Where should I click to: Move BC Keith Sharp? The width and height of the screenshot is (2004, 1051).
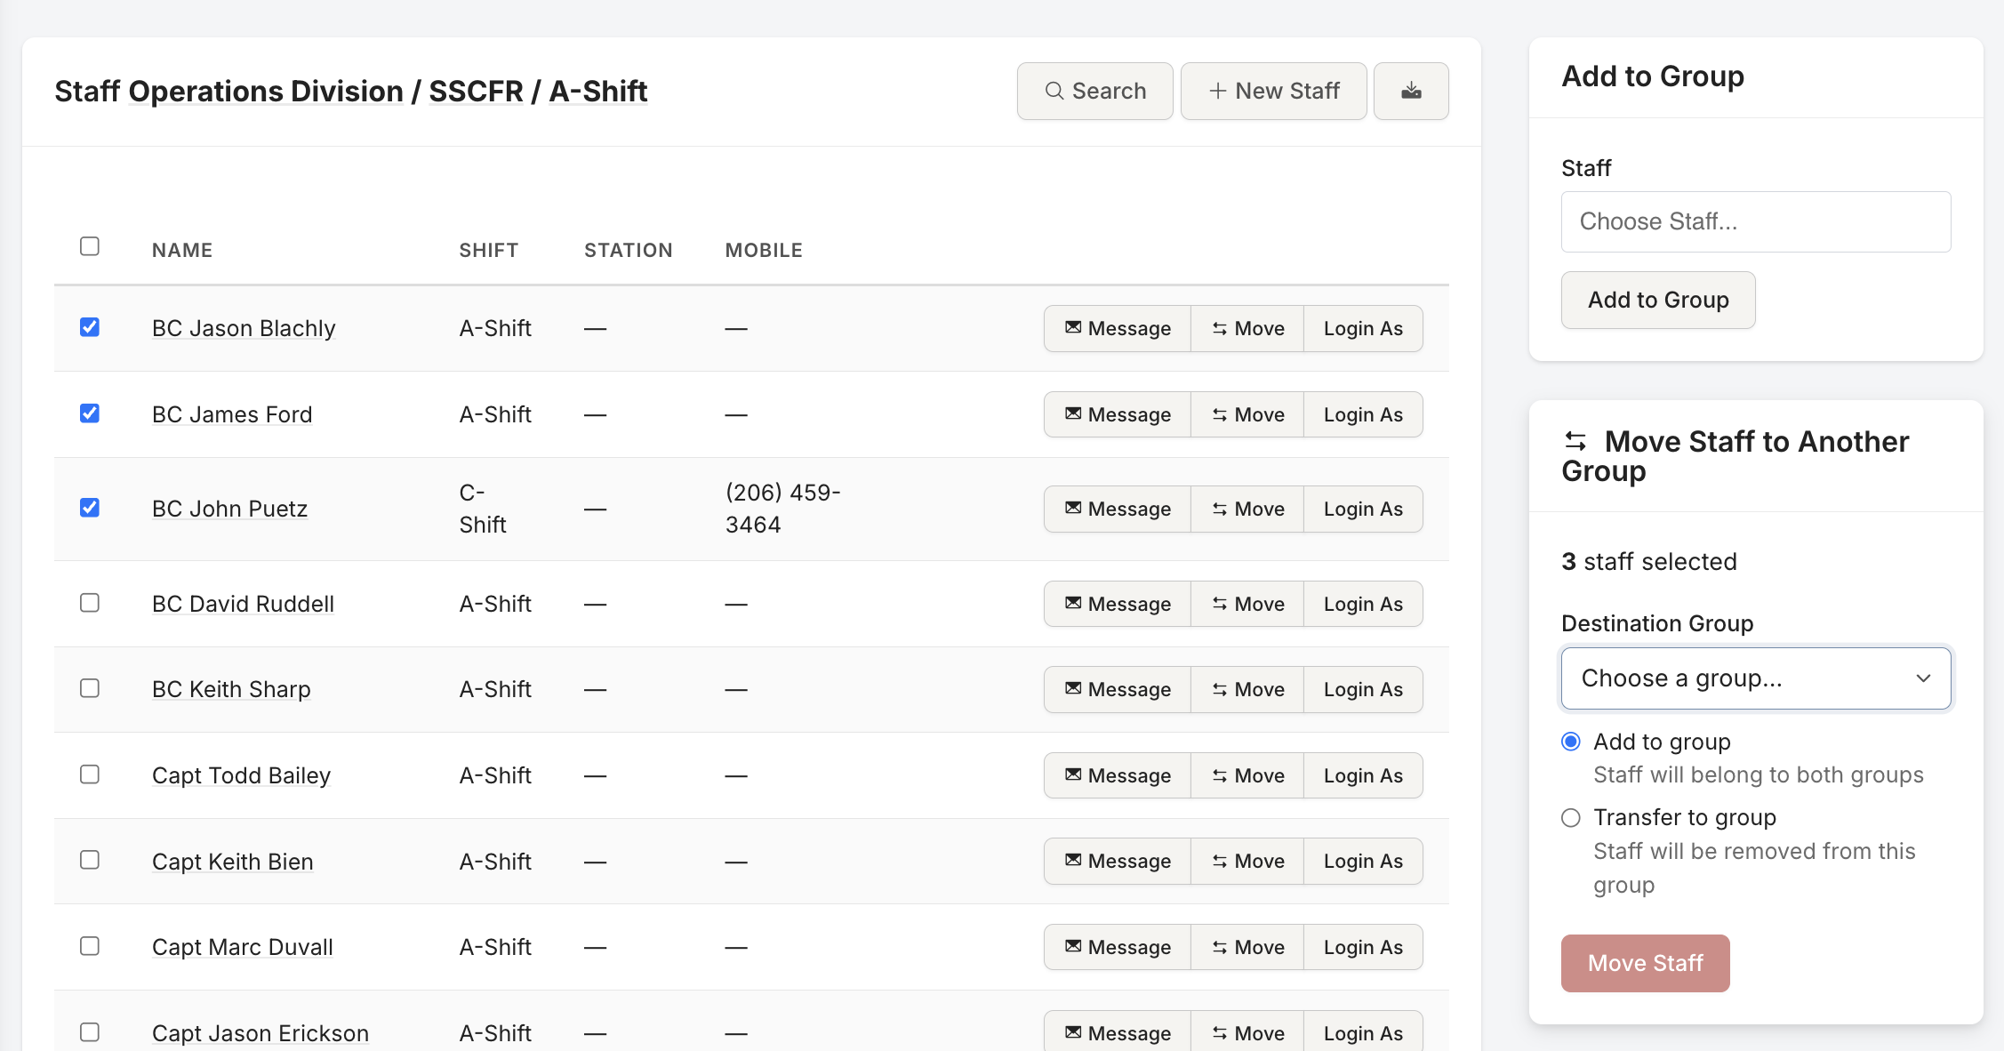click(x=1247, y=689)
